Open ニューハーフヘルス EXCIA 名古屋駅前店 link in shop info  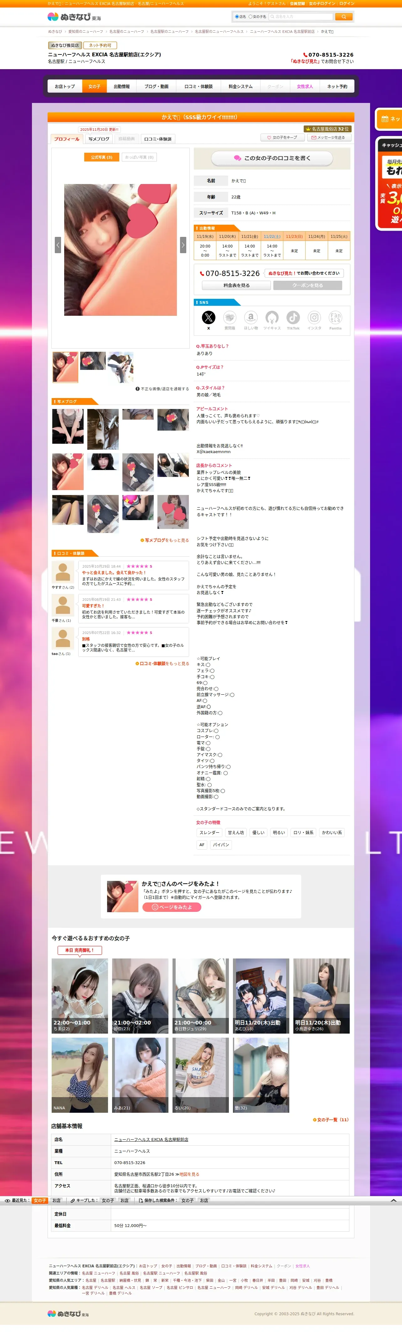coord(151,1139)
